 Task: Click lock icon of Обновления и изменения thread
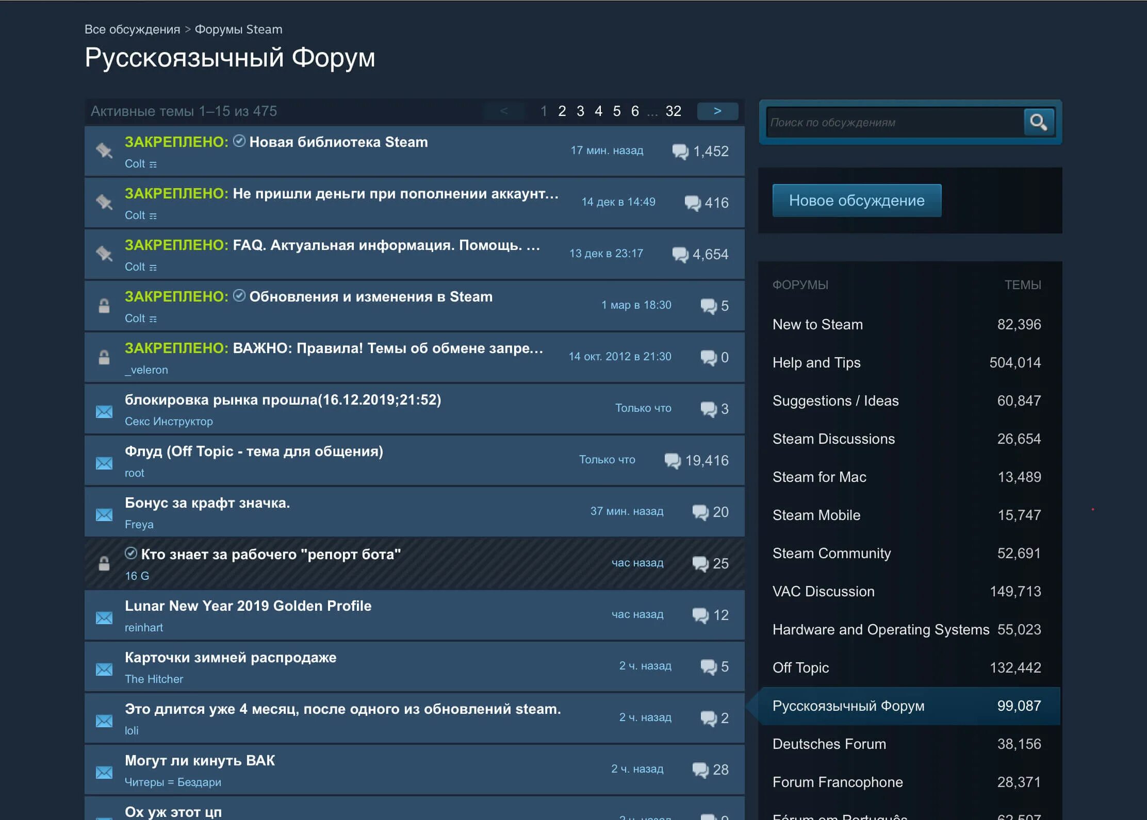104,306
